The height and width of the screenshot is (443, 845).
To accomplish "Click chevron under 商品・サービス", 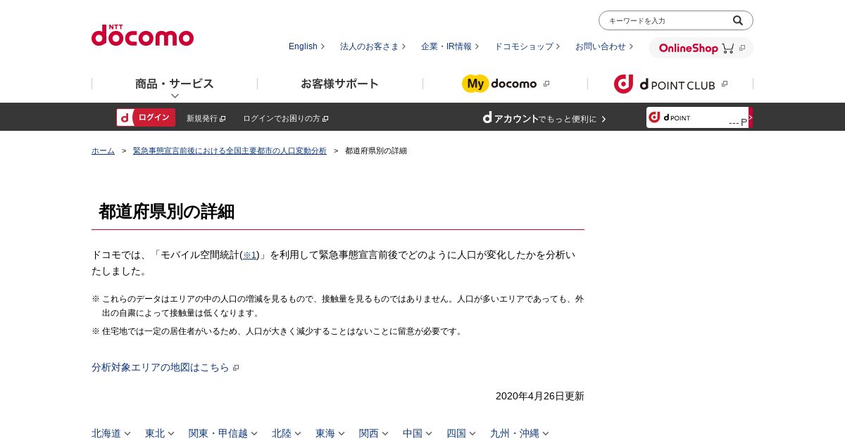I will pyautogui.click(x=175, y=96).
